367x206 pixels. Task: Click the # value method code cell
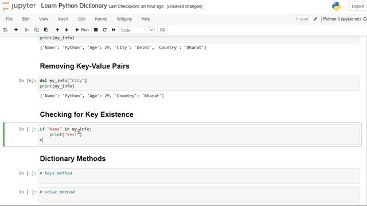199,195
